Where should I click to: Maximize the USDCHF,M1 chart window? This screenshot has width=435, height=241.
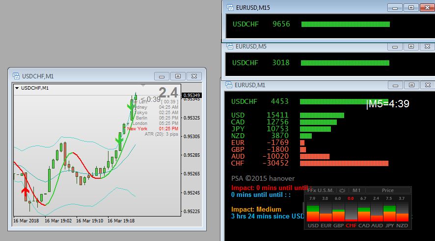(178, 76)
